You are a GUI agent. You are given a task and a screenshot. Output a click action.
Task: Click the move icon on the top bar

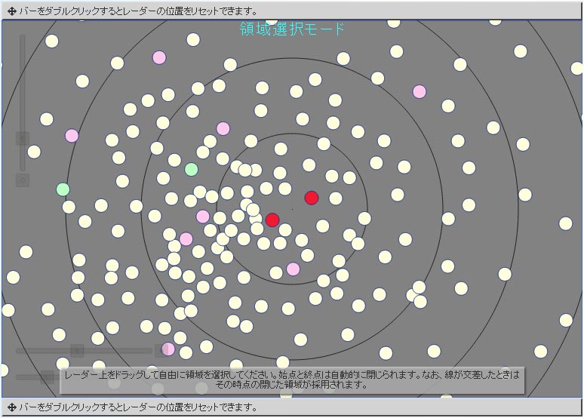[x=11, y=11]
